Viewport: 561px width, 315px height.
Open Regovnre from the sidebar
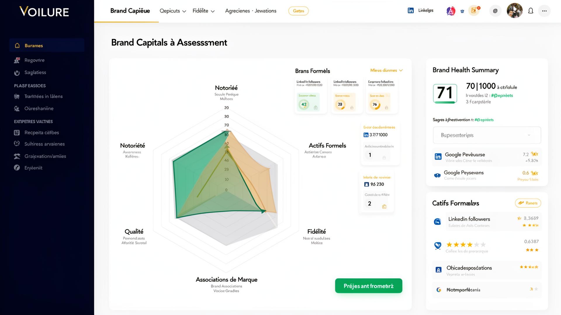34,60
